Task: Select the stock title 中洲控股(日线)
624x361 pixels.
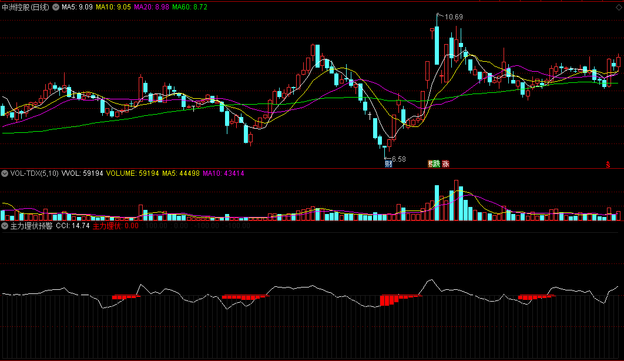Action: pyautogui.click(x=25, y=7)
